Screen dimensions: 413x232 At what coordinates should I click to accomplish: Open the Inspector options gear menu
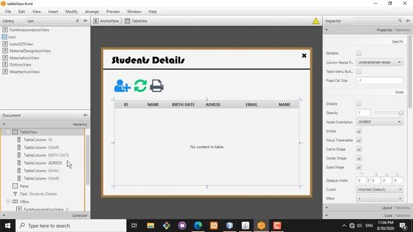click(408, 21)
